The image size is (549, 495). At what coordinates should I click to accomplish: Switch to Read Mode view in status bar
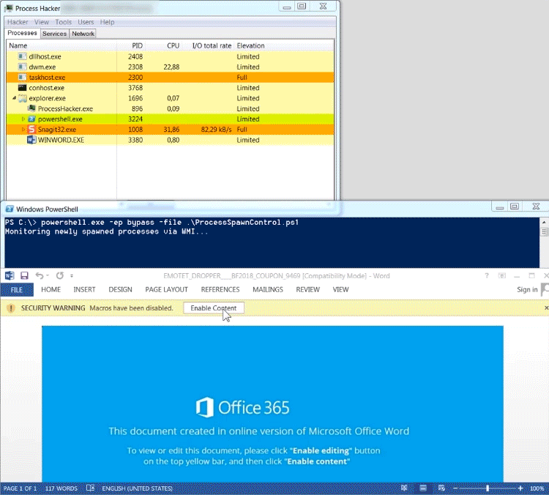point(404,488)
